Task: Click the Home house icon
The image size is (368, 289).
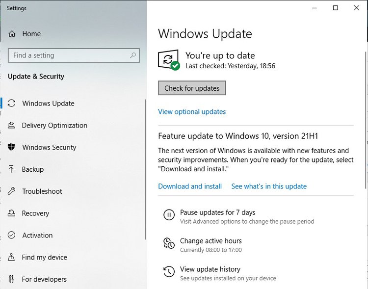Action: point(12,34)
